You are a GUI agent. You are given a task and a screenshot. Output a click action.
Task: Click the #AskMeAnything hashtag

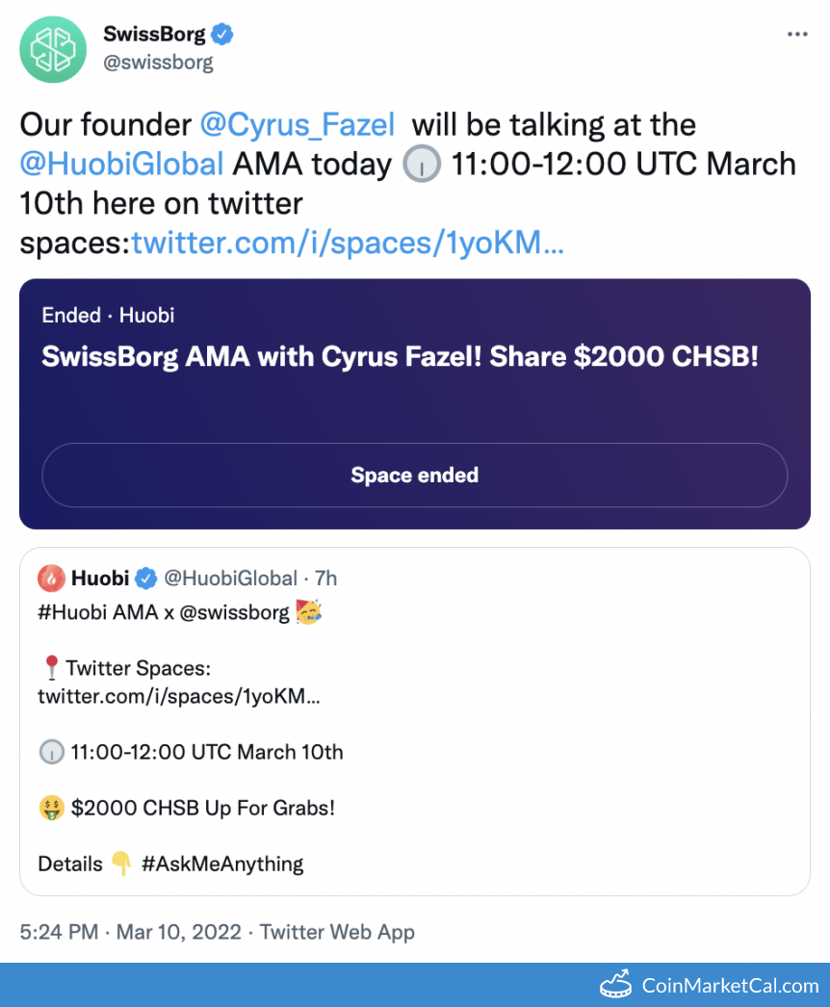click(x=222, y=864)
